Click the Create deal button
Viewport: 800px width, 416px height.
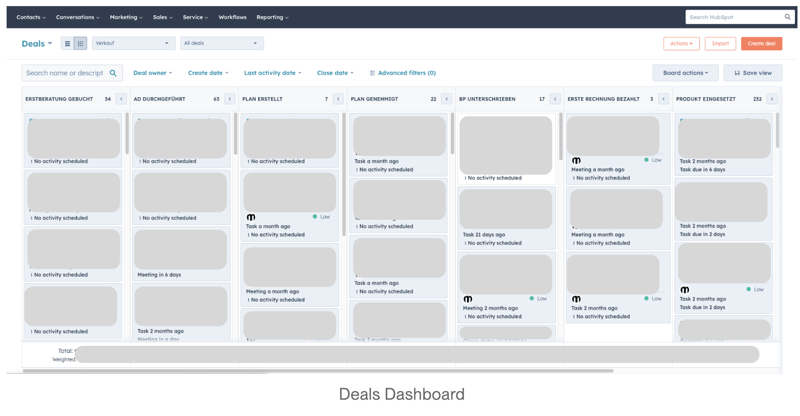(x=761, y=44)
